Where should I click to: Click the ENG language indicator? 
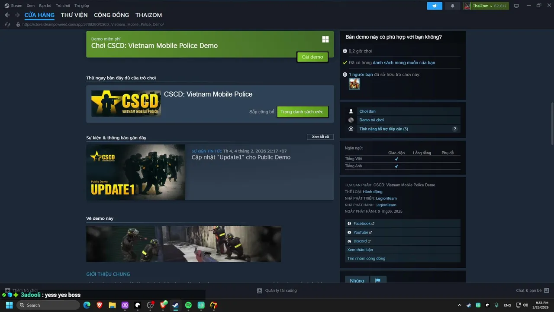508,305
